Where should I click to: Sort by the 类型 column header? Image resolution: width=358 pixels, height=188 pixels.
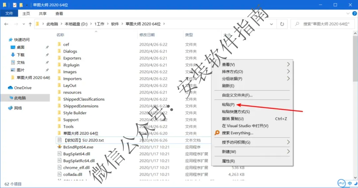click(189, 35)
